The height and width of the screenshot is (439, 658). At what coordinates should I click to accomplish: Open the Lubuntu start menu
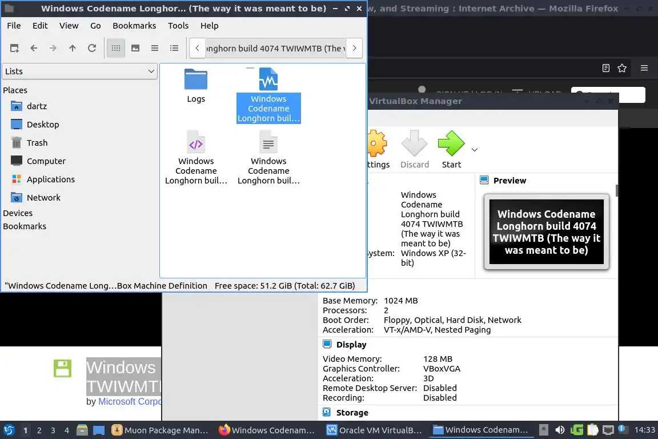(9, 430)
